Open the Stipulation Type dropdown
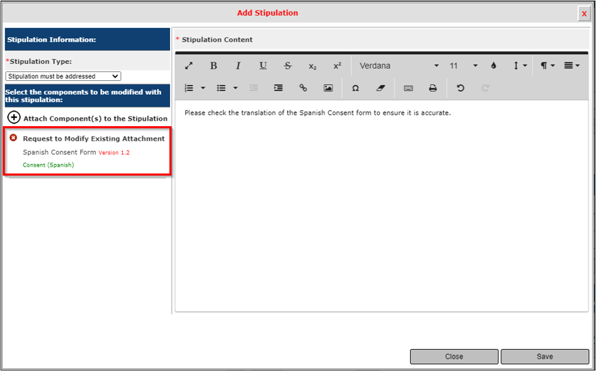The width and height of the screenshot is (596, 371). coord(63,76)
